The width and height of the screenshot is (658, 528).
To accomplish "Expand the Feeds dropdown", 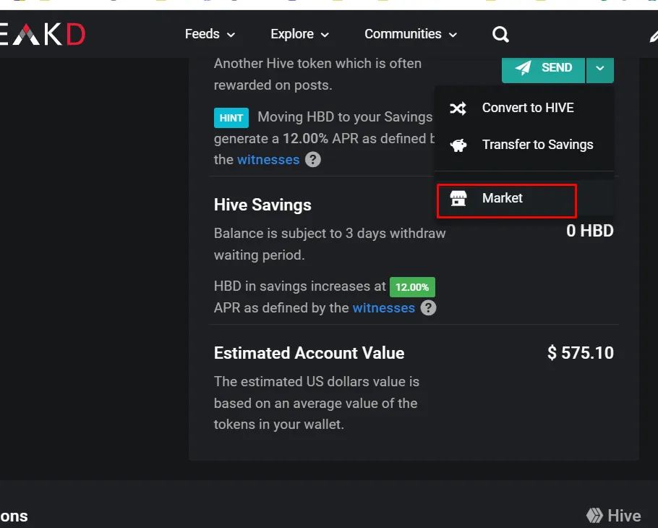I will (210, 34).
